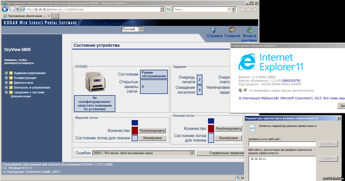This screenshot has height=181, width=345.
Task: Click the Справка help icon
Action: tap(214, 29)
